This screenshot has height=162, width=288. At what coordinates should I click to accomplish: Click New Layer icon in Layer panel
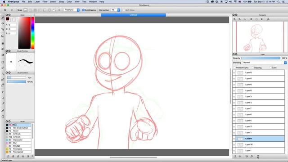(x=235, y=156)
